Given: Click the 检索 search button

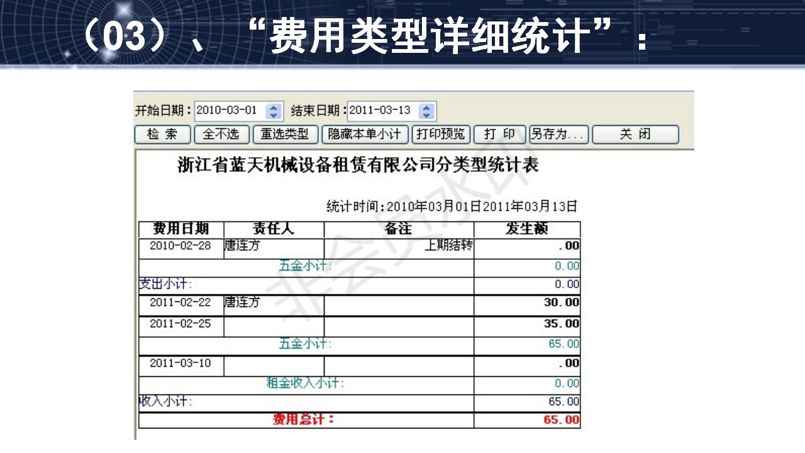Looking at the screenshot, I should point(162,134).
